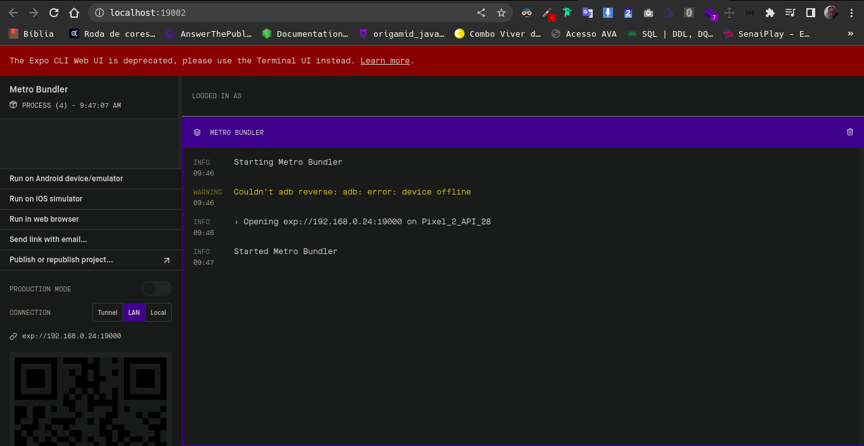Go back in browser history

pos(13,13)
